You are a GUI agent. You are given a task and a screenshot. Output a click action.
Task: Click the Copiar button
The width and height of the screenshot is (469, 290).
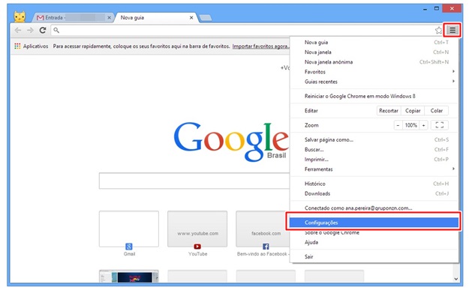pyautogui.click(x=413, y=110)
